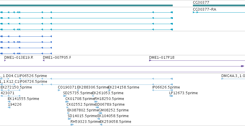245x126 pixels.
Task: Click the arrow glyph under EK259058.5prime
Action: click(101, 125)
